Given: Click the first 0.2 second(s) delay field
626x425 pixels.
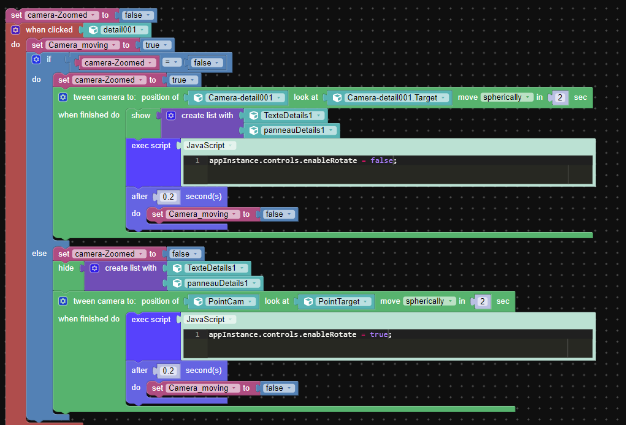Looking at the screenshot, I should tap(168, 197).
